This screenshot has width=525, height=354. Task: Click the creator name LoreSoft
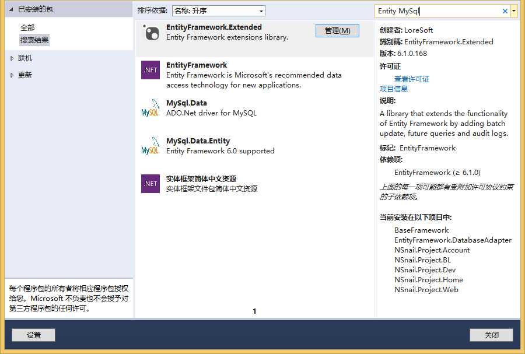(418, 30)
